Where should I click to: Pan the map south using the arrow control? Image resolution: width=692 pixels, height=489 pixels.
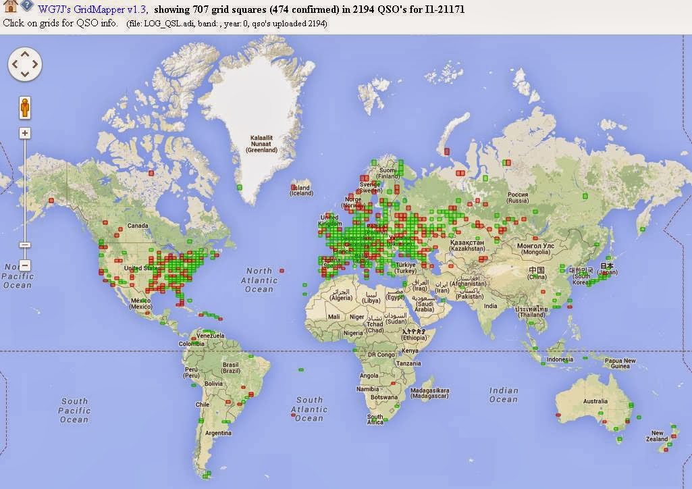pos(25,74)
